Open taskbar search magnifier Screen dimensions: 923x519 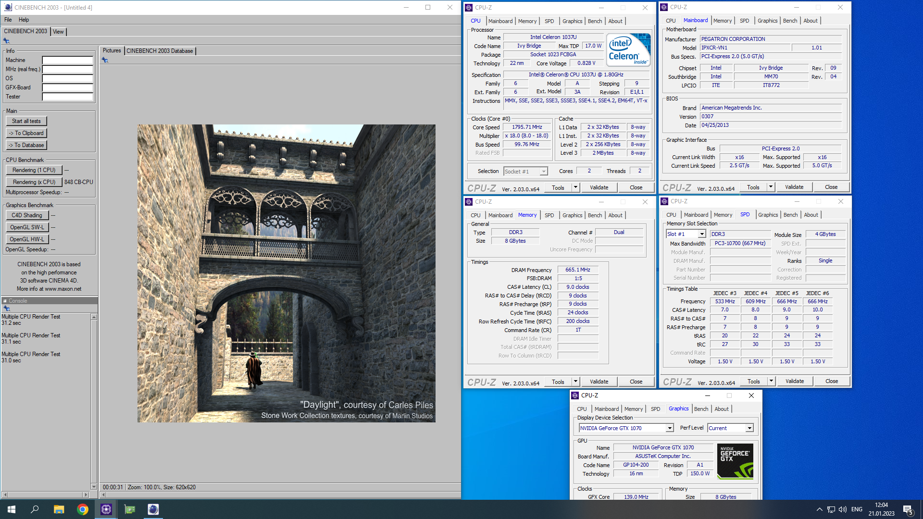pos(35,509)
